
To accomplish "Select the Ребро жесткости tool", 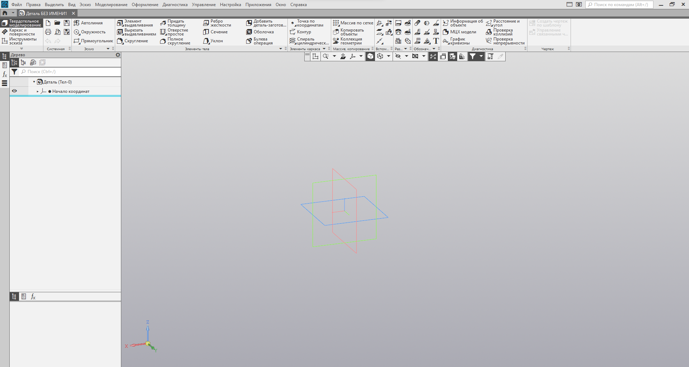I will (x=217, y=23).
